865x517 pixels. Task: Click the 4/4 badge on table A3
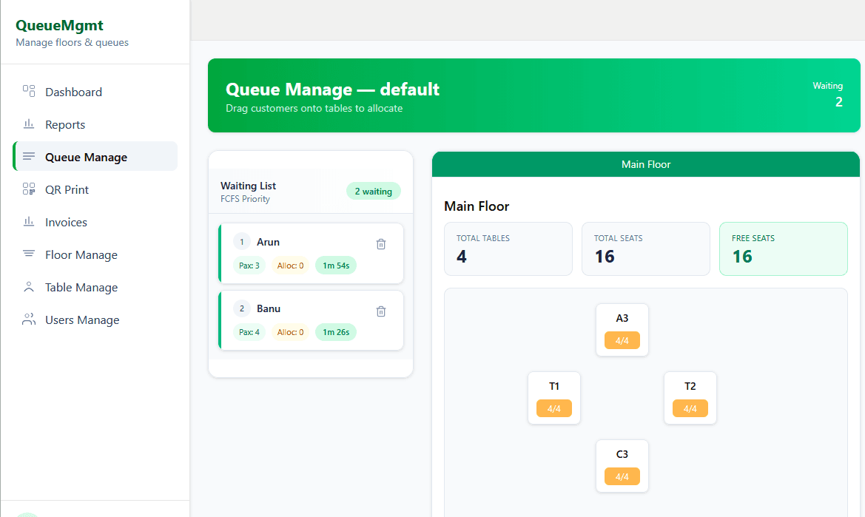(x=622, y=340)
